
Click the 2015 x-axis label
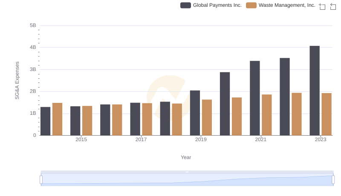(x=81, y=139)
